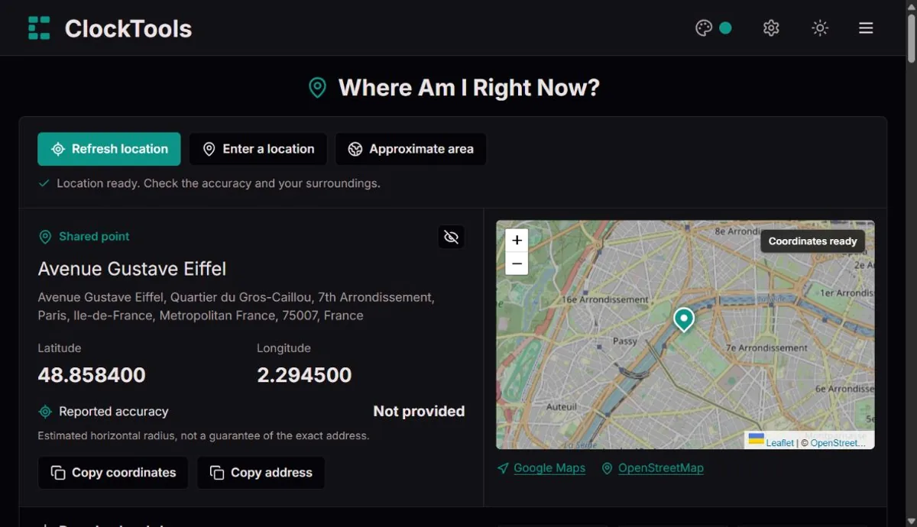Follow the Leaflet attribution link
917x527 pixels.
tap(780, 443)
